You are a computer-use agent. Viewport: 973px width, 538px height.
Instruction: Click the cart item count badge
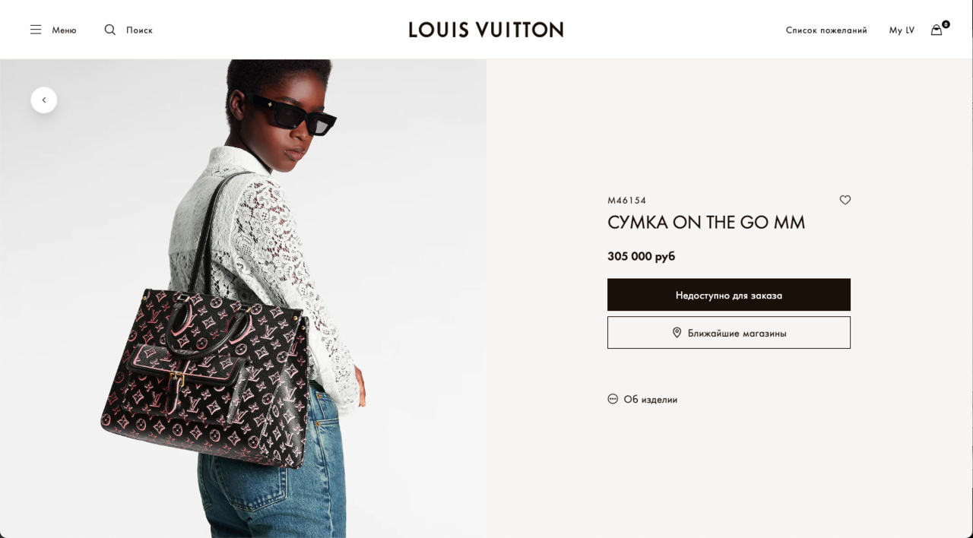946,24
